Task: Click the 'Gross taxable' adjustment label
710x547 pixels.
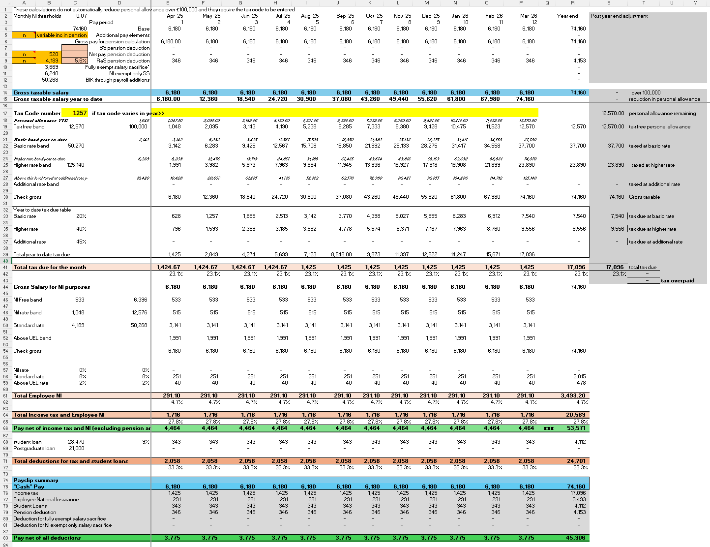Action: click(x=645, y=197)
